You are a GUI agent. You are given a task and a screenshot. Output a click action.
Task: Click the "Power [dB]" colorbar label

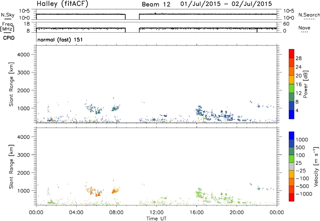tap(306, 84)
